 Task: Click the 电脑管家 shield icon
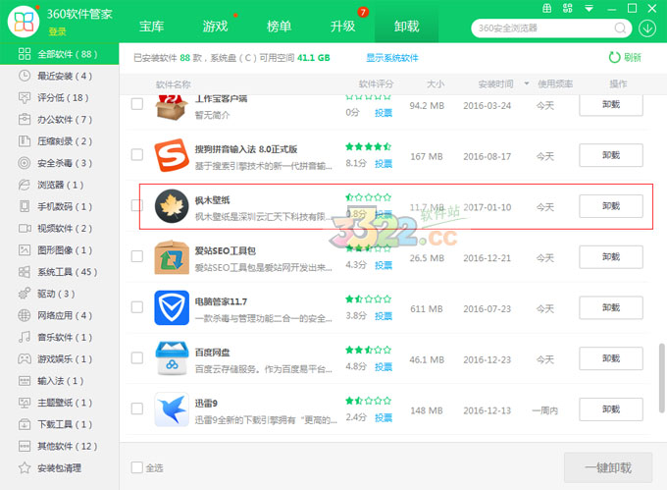pyautogui.click(x=172, y=308)
